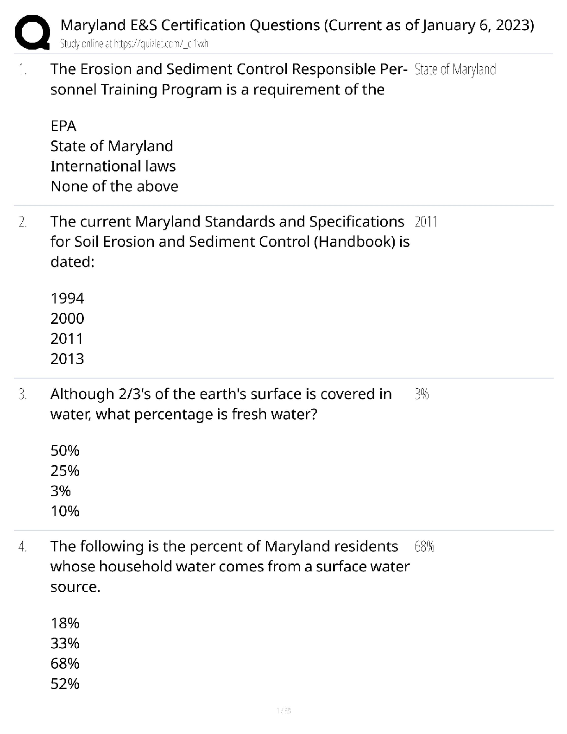Select the '18%' surface water option

(x=65, y=623)
